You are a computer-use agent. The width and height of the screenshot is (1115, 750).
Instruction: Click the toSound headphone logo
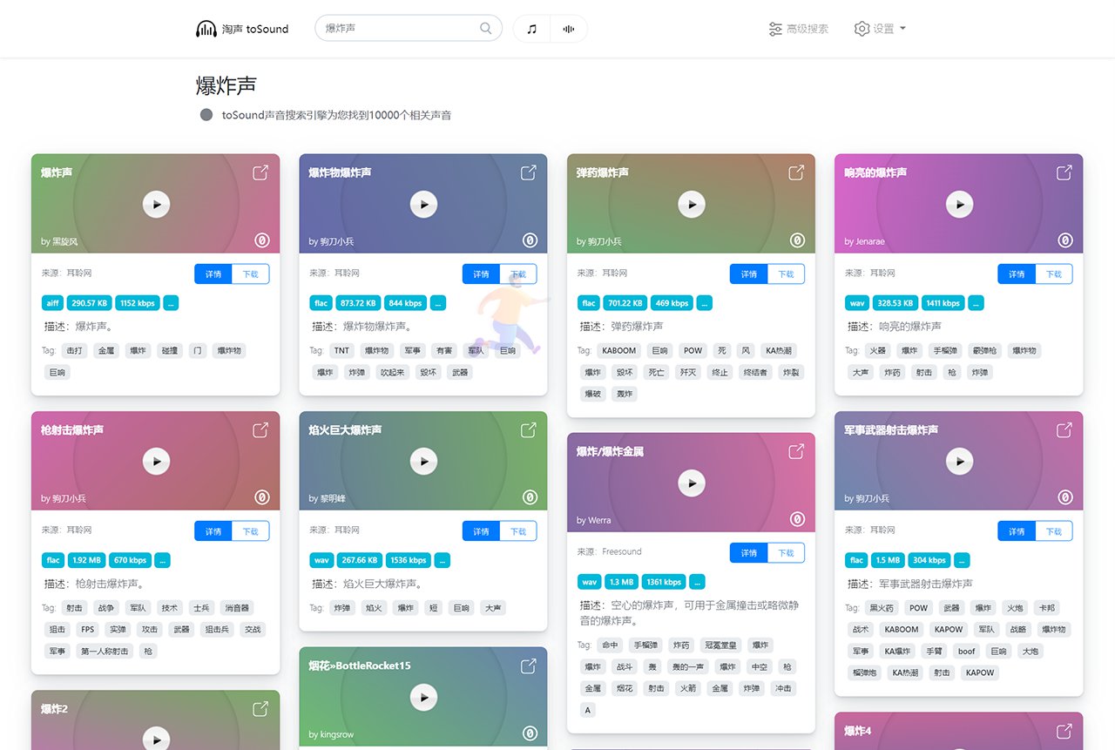pyautogui.click(x=206, y=29)
